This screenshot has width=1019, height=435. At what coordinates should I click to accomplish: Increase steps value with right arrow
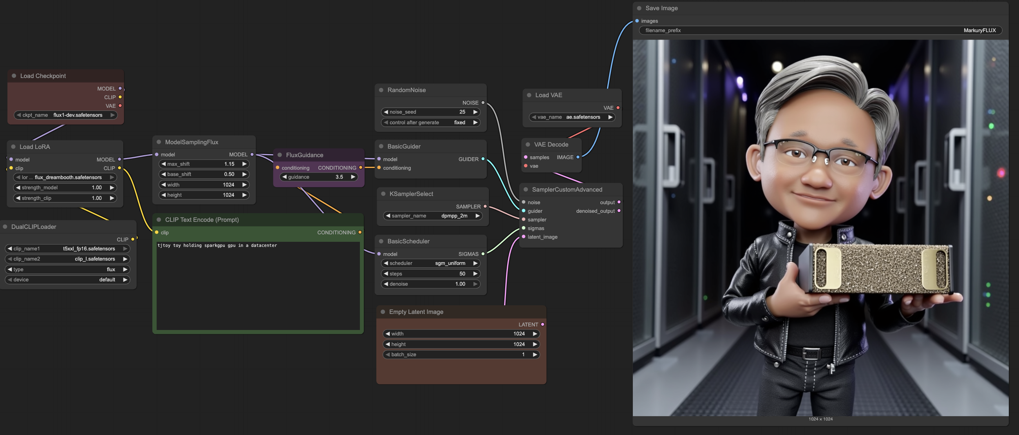coord(475,274)
